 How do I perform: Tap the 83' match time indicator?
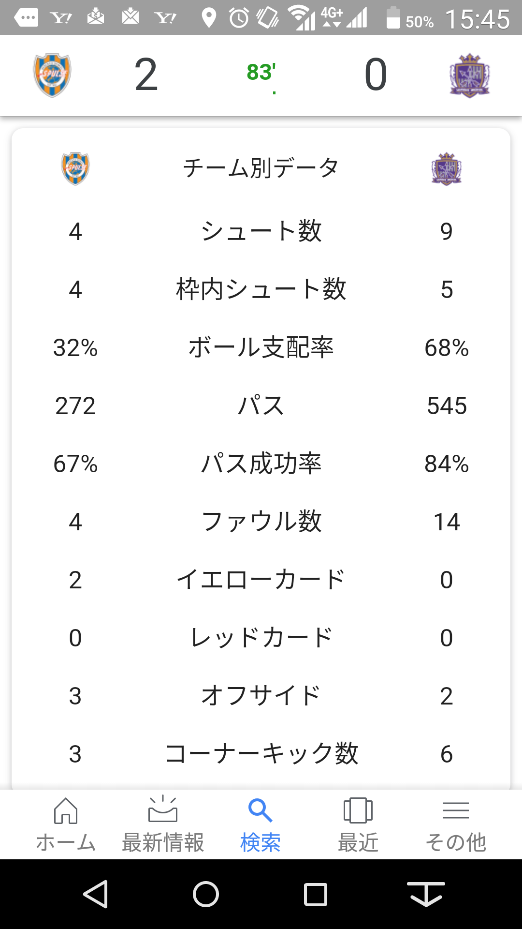pos(261,73)
